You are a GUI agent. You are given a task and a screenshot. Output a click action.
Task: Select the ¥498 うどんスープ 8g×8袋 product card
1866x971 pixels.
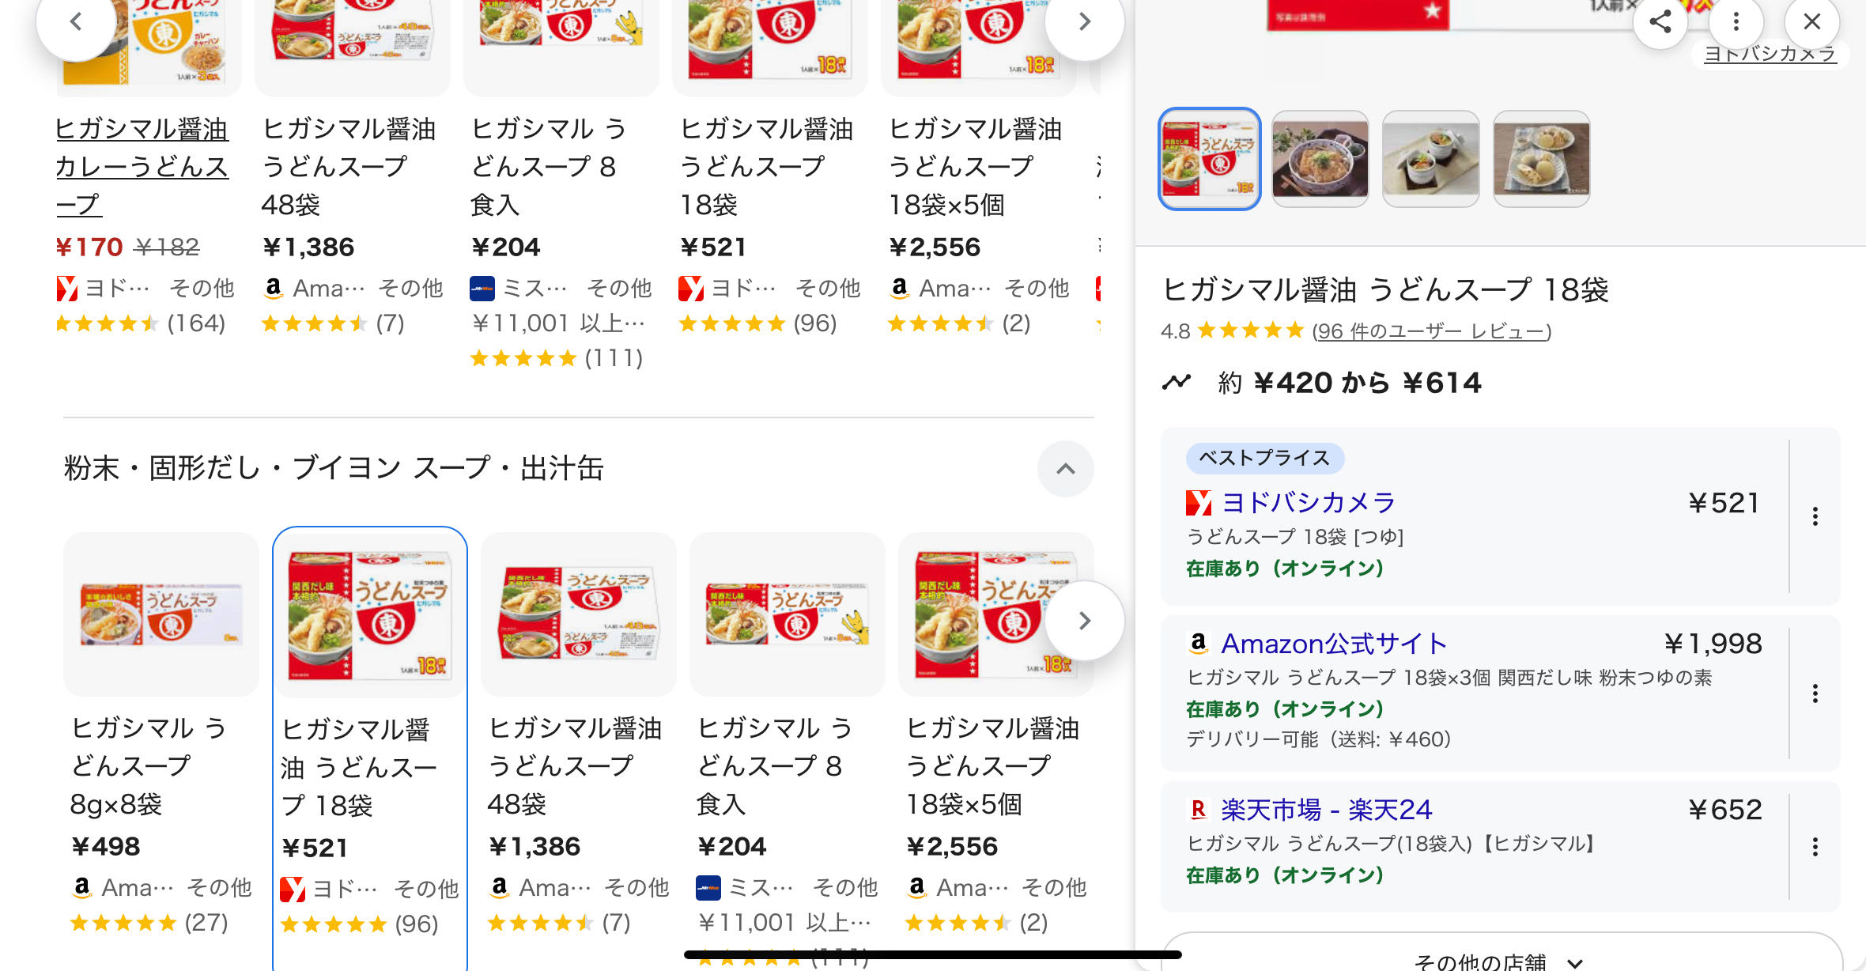(161, 727)
